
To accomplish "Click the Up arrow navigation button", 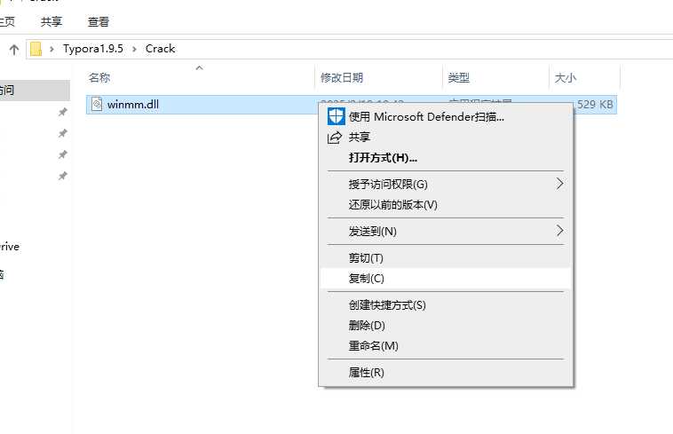I will pyautogui.click(x=14, y=50).
